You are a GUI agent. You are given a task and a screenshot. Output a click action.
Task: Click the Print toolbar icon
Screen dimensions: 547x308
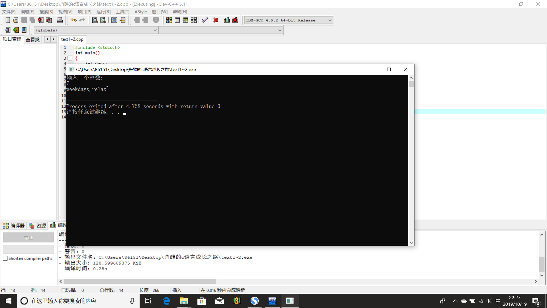point(60,20)
